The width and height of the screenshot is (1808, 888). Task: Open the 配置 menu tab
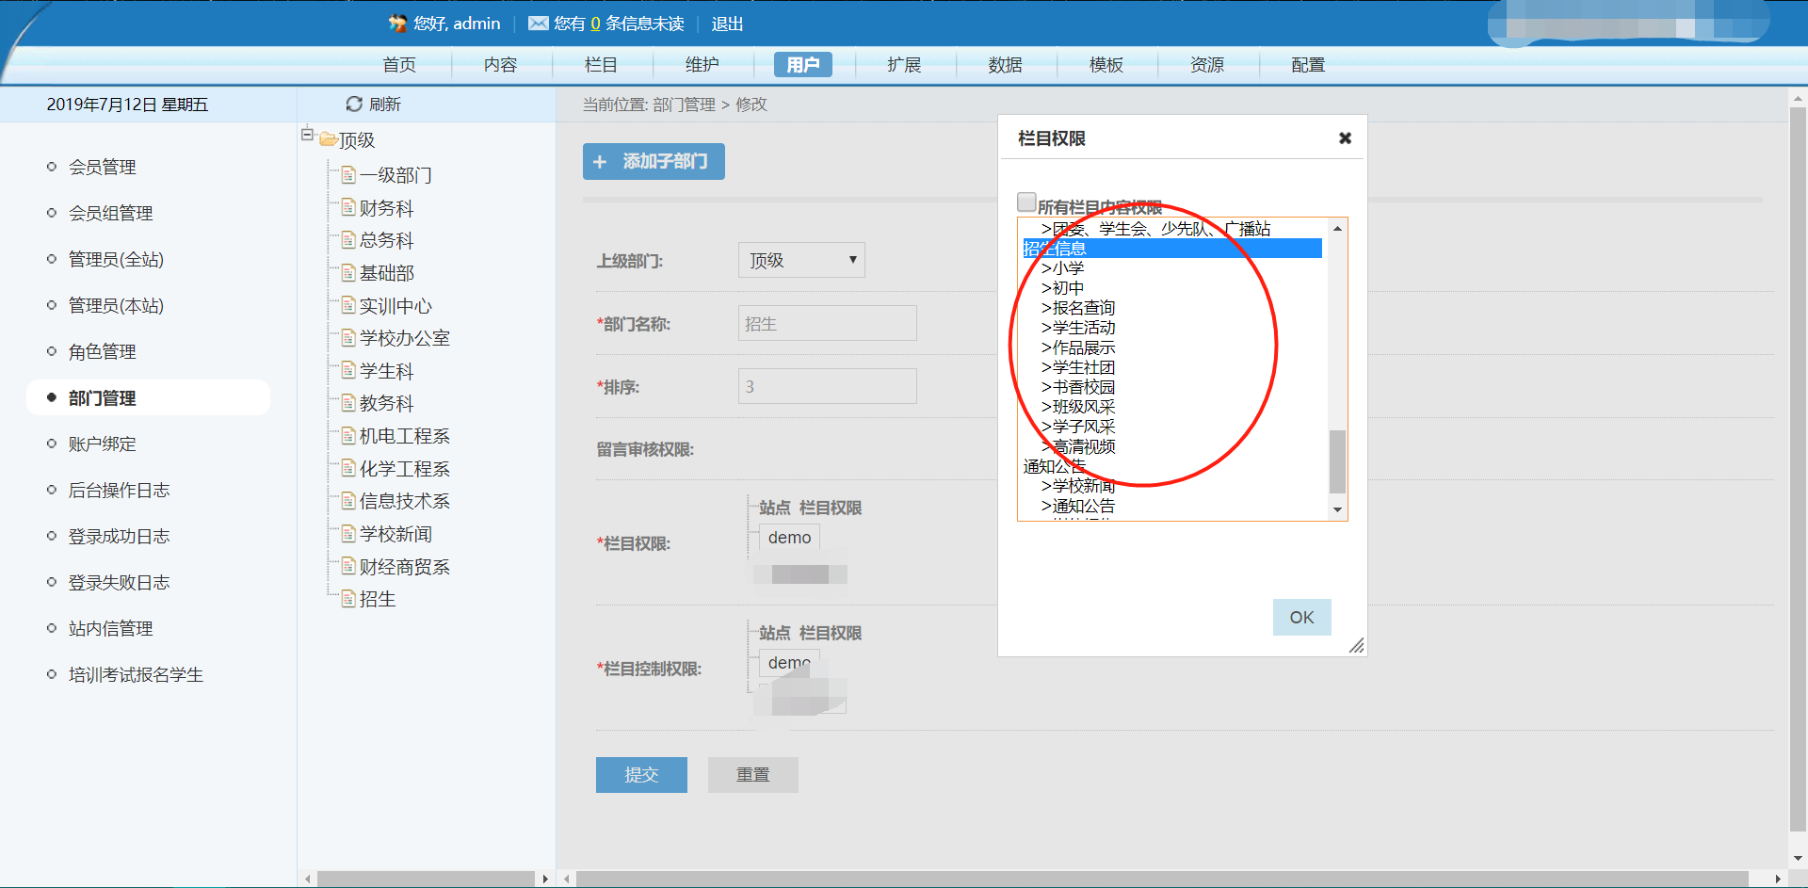(x=1308, y=65)
